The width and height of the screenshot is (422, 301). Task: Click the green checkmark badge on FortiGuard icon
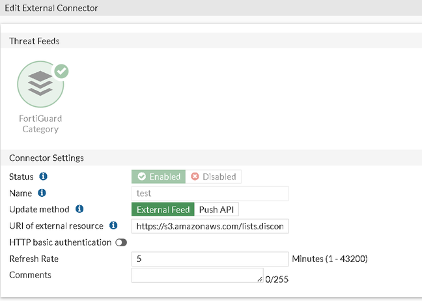coord(61,71)
